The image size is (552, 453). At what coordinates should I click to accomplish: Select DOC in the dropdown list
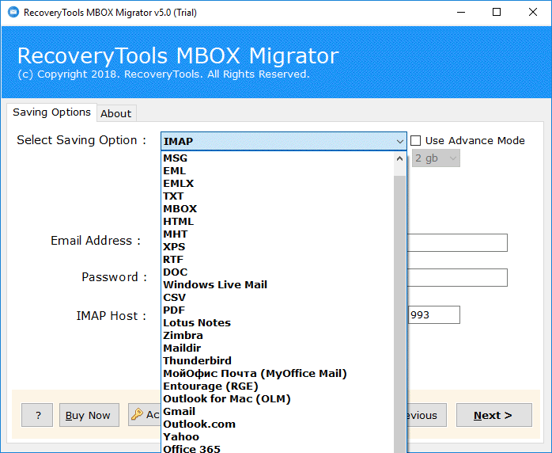(x=278, y=272)
